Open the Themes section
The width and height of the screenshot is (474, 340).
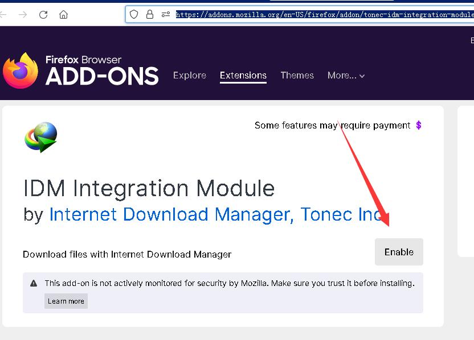pyautogui.click(x=297, y=76)
